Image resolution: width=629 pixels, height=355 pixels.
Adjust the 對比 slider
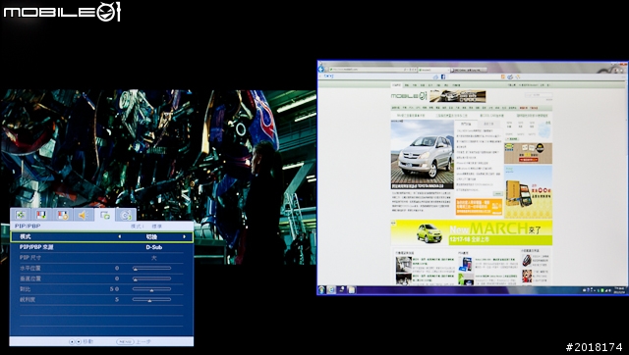coord(152,289)
